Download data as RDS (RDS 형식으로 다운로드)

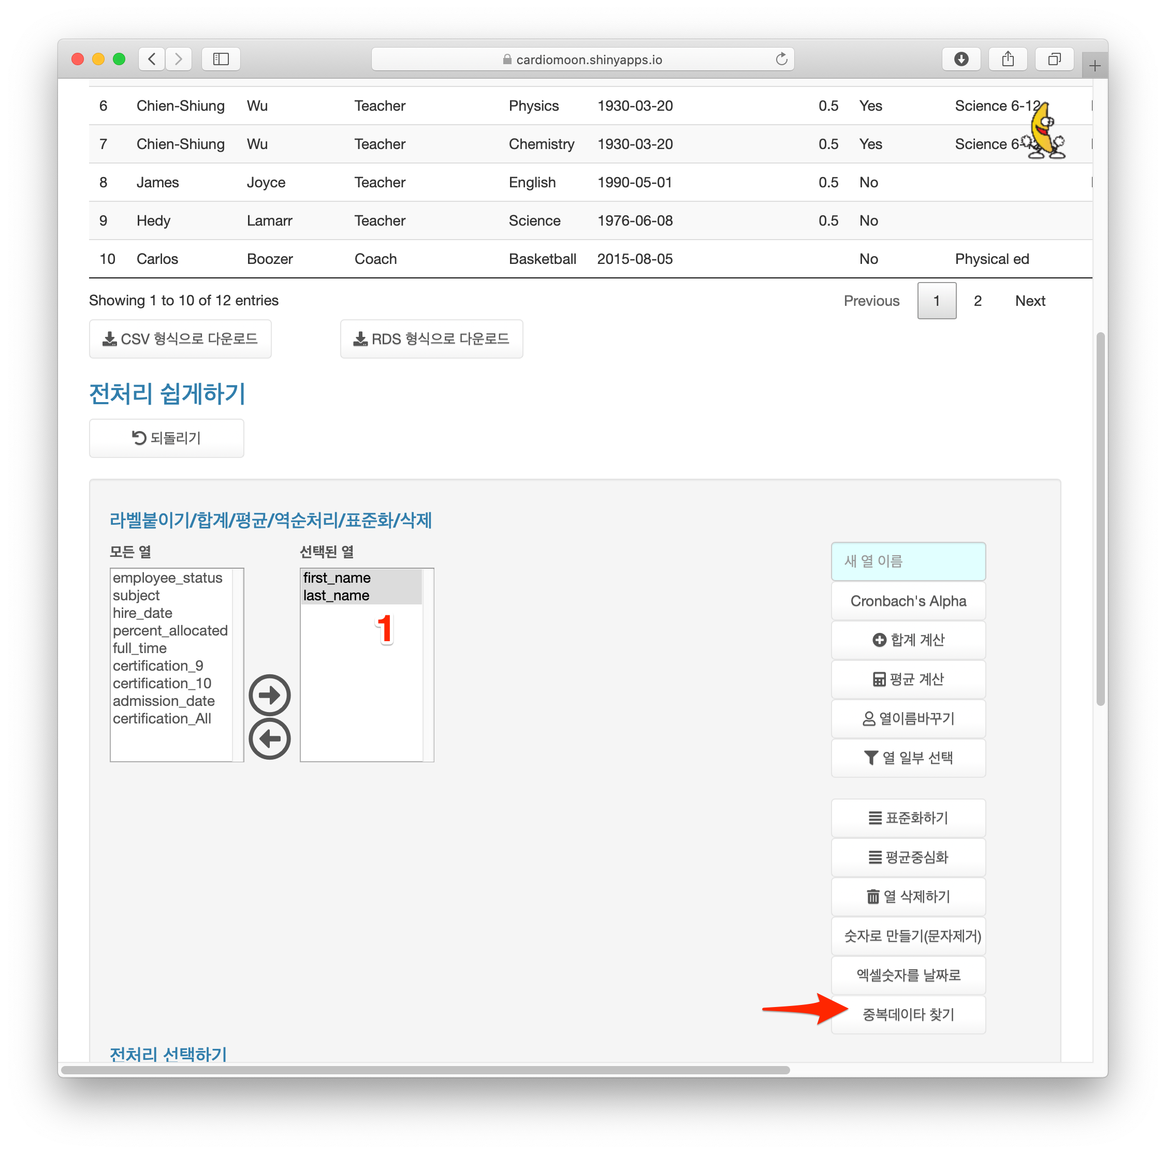tap(431, 339)
